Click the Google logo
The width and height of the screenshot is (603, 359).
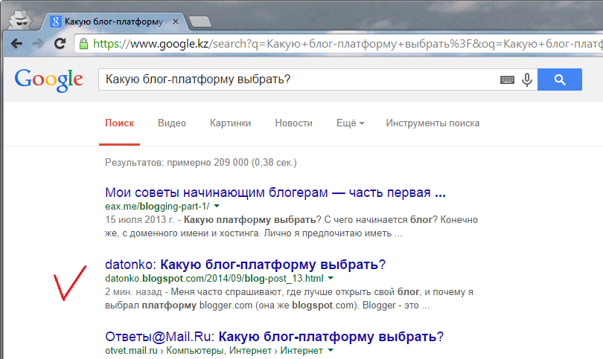pyautogui.click(x=48, y=80)
